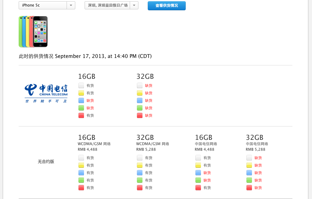Select white swatch under China Telecom 16GB

pyautogui.click(x=81, y=85)
